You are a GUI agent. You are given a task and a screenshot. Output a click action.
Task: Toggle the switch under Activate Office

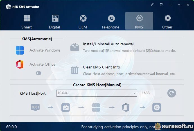point(39,73)
